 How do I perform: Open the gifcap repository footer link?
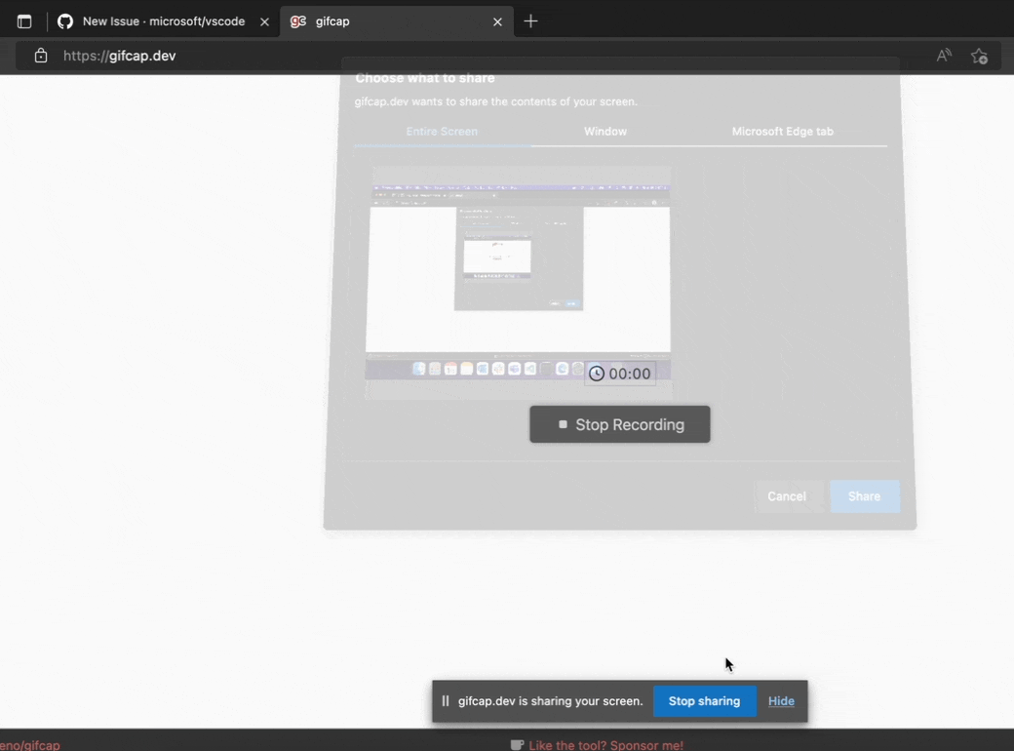(30, 745)
